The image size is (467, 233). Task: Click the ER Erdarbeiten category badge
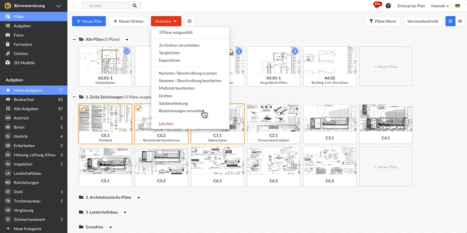pos(8,146)
